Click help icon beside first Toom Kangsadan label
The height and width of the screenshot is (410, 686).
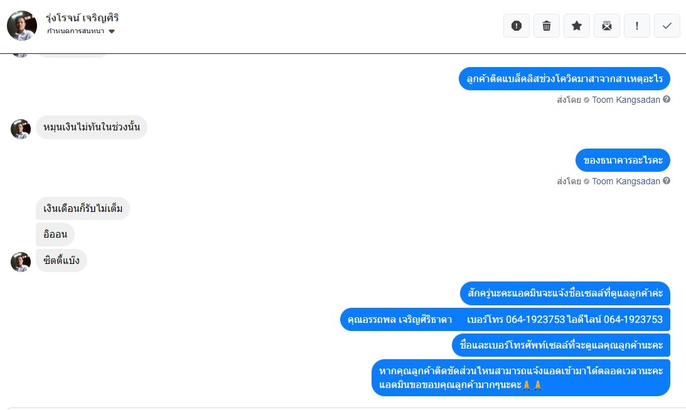(667, 99)
